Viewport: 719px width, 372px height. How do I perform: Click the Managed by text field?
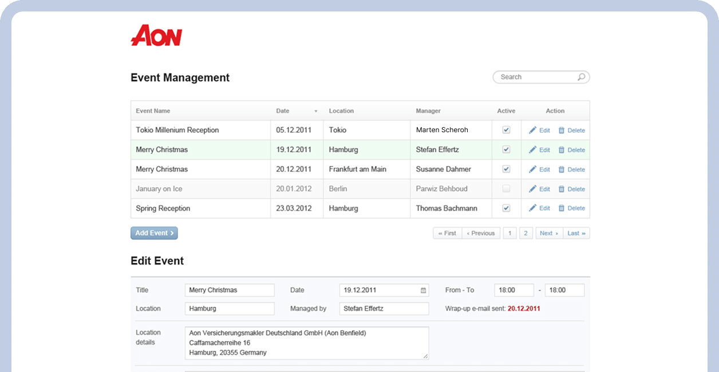(x=384, y=308)
